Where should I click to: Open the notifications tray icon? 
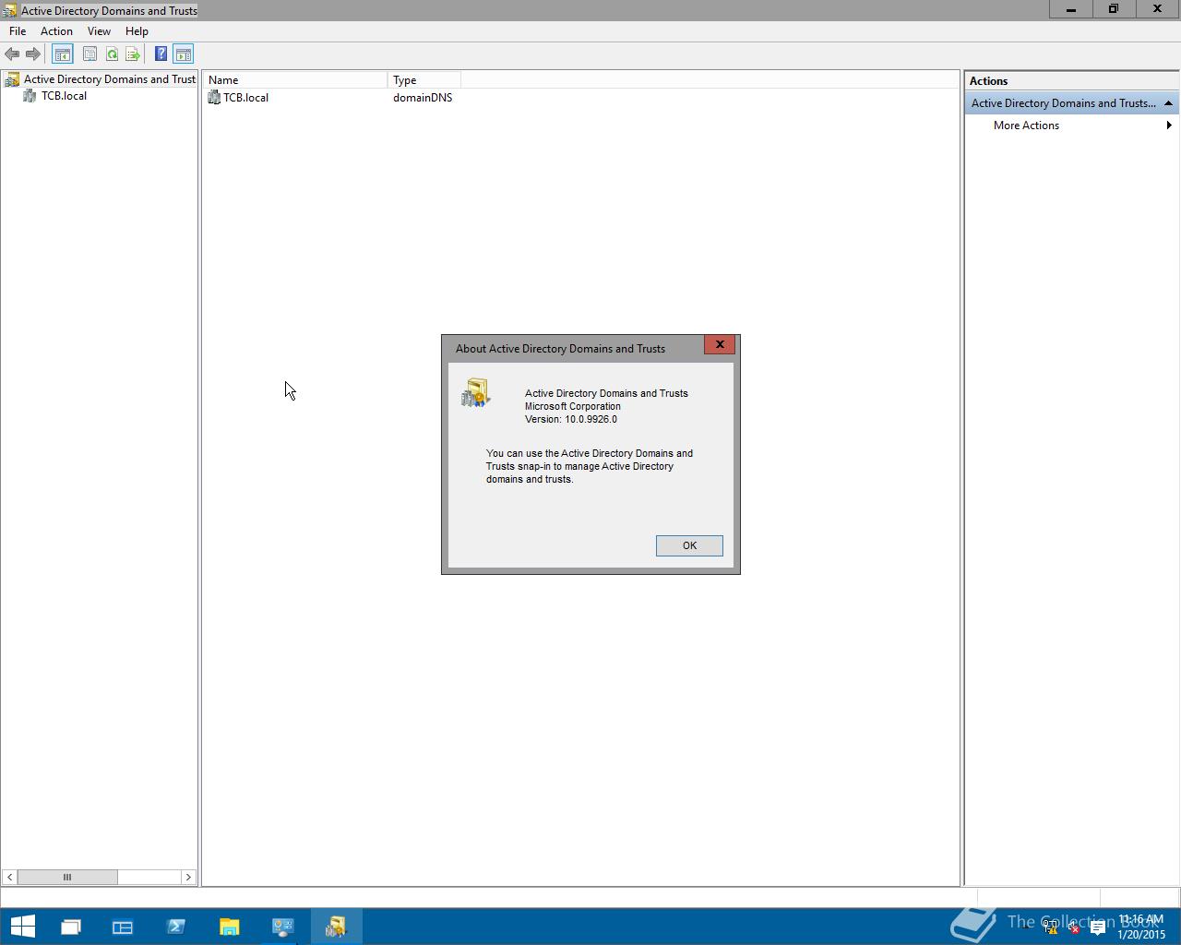pos(1097,927)
